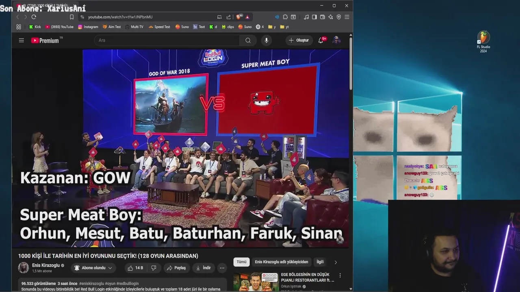Click the Oluştur create button
Viewport: 520px width, 292px height.
(299, 40)
